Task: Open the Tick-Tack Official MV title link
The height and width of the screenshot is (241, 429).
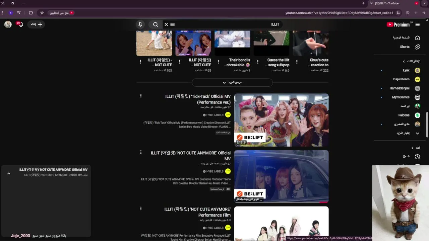Action: (198, 99)
